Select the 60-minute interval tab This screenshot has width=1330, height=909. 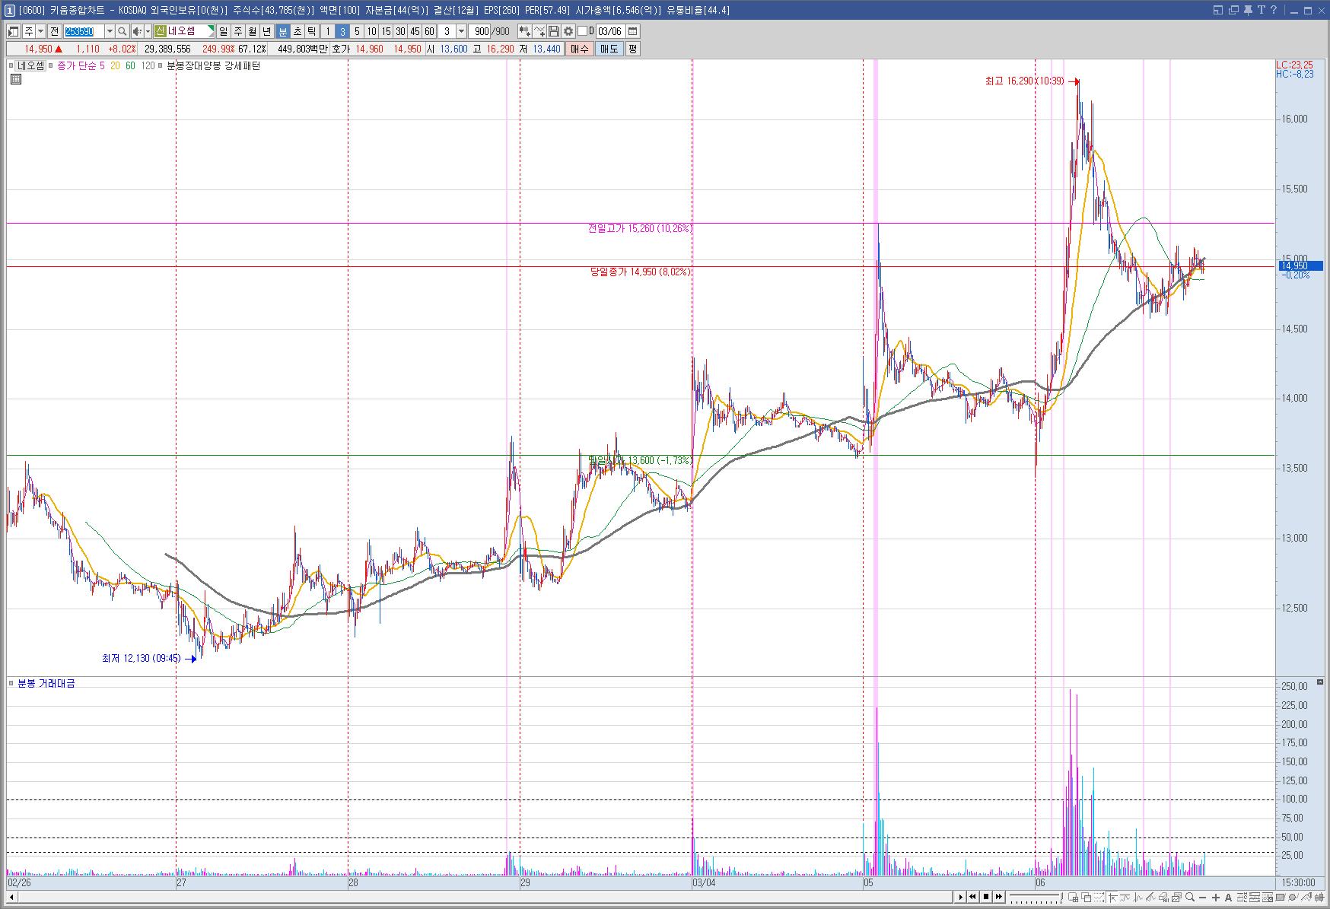(429, 31)
